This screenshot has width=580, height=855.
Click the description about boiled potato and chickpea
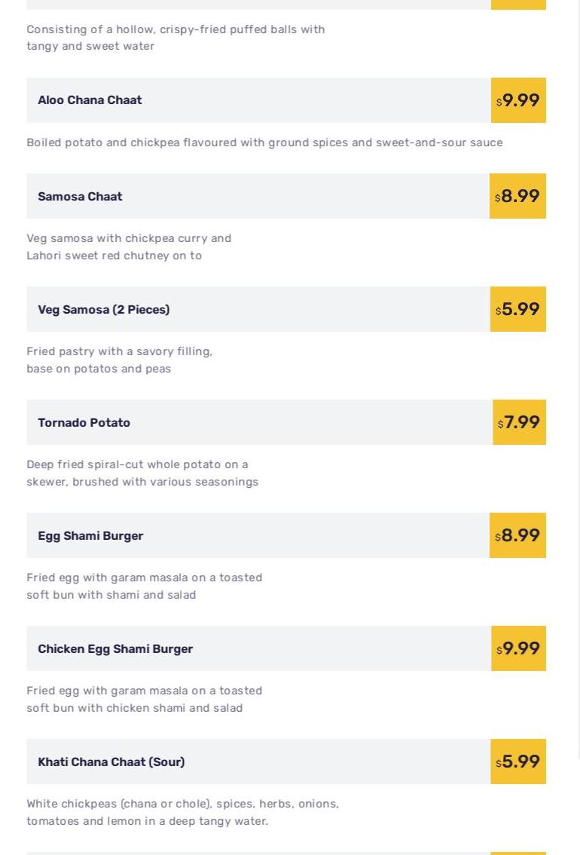(x=264, y=142)
